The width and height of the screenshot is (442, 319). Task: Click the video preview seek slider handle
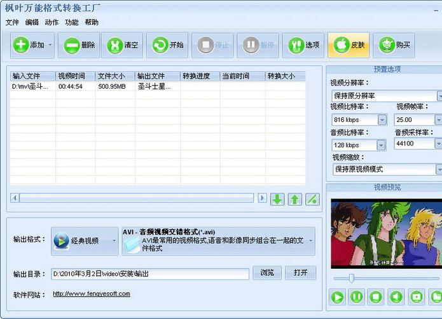coord(350,278)
